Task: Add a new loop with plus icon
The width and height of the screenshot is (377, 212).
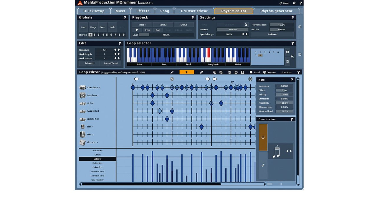Action: click(x=287, y=52)
